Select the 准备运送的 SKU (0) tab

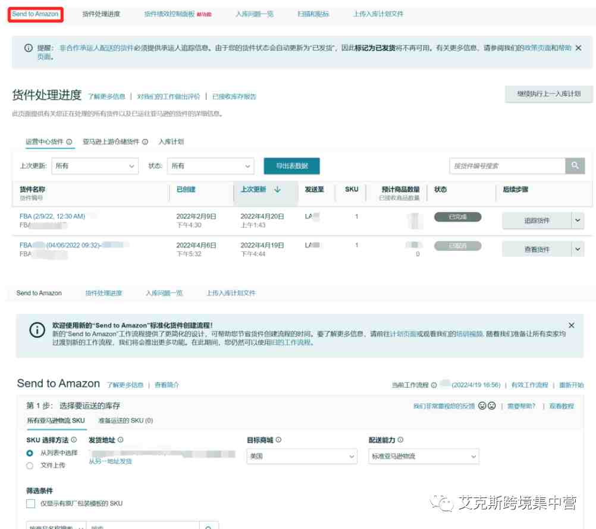point(126,420)
